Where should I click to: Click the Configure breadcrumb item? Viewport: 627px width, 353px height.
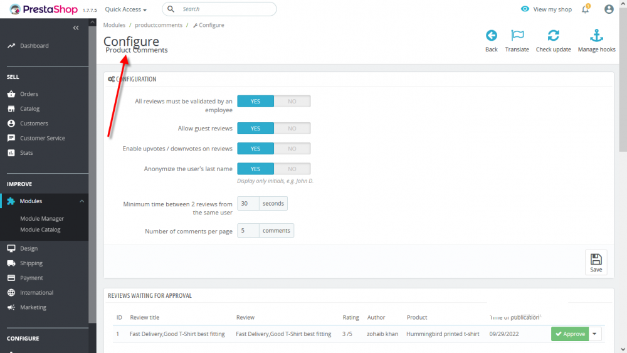tap(208, 25)
